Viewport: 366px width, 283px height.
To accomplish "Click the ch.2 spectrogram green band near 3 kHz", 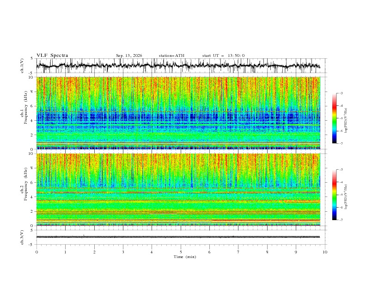I will [178, 205].
